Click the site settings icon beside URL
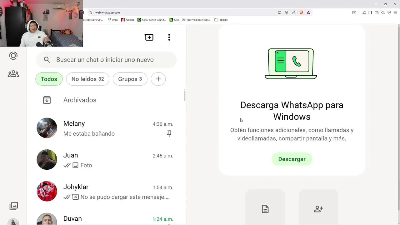 coord(91,12)
